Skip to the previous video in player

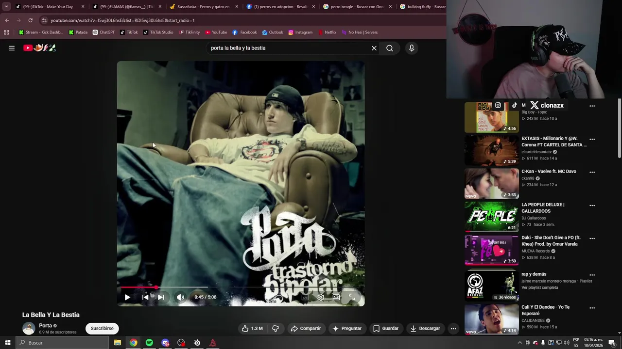tap(145, 297)
